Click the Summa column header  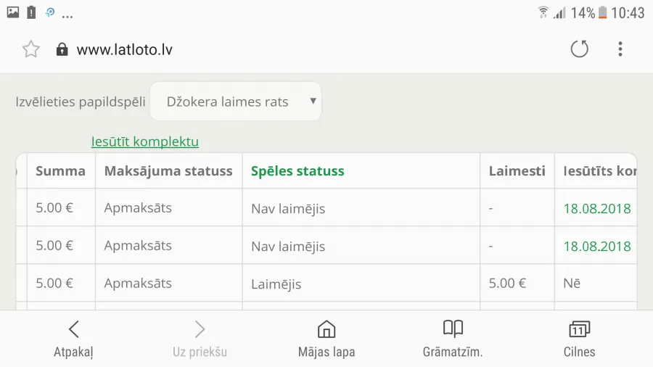pos(60,171)
